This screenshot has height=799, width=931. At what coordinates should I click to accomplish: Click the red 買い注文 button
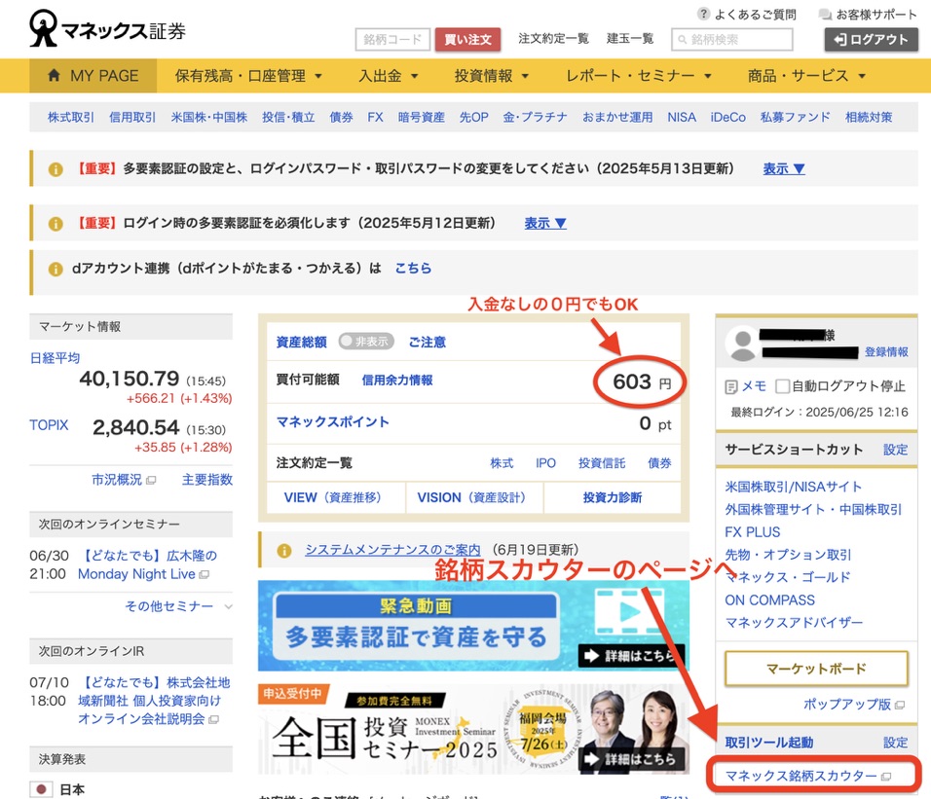point(467,40)
